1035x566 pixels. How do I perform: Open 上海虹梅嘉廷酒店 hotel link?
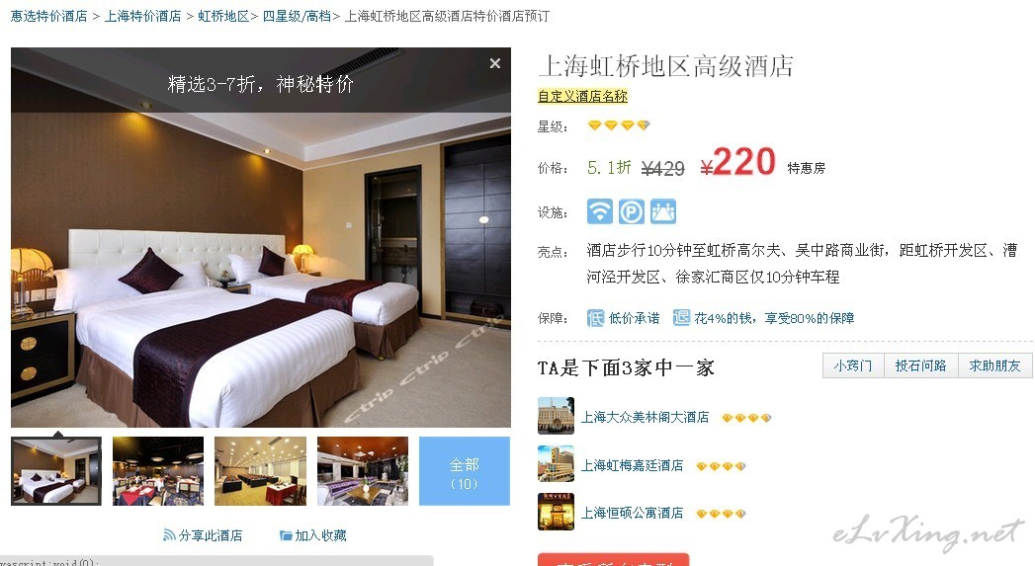632,465
